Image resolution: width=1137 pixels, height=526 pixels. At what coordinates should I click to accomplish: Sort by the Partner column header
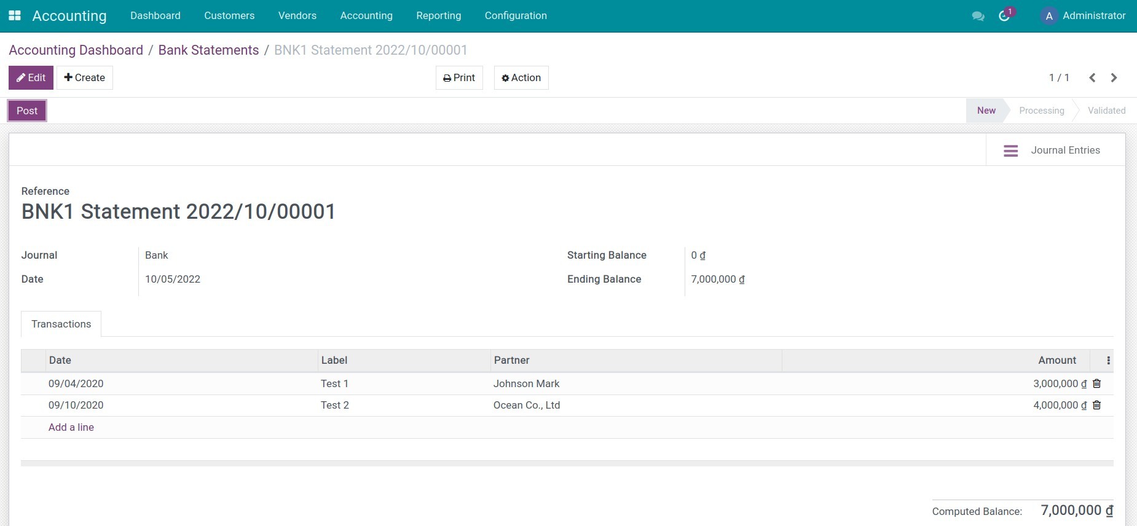636,361
